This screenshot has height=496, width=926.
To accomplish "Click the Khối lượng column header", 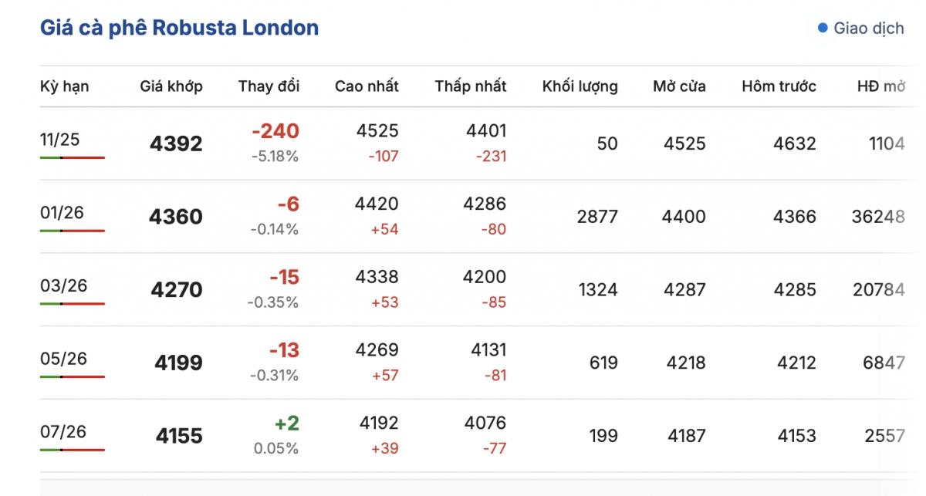I will [x=580, y=86].
